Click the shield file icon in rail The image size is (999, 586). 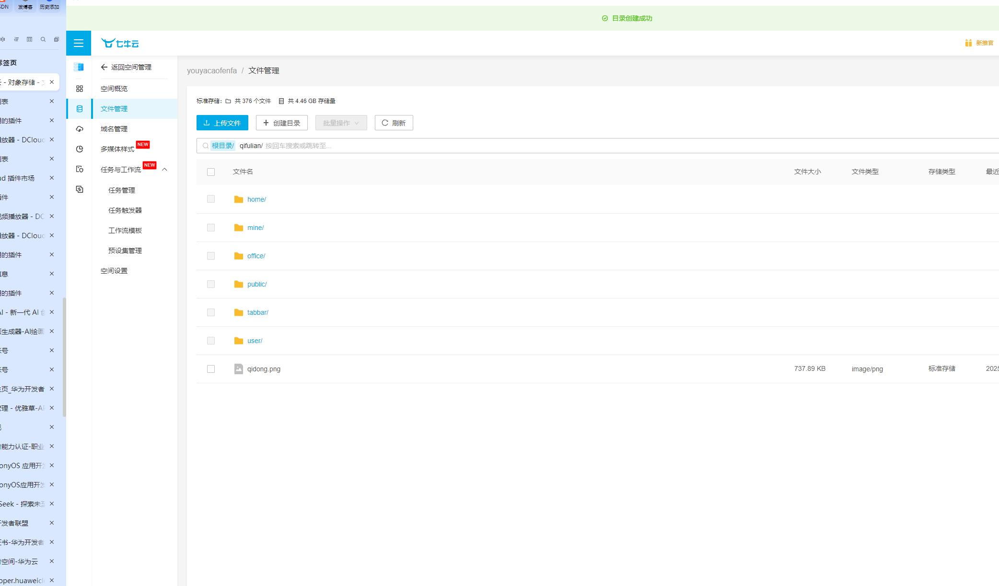(x=80, y=169)
